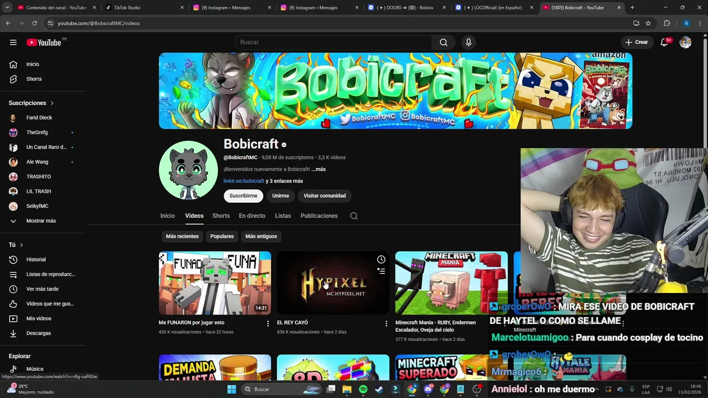Image resolution: width=708 pixels, height=398 pixels.
Task: Filter videos by Más antiguos
Action: pos(261,237)
